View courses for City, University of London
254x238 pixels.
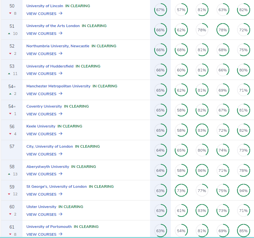pos(44,154)
